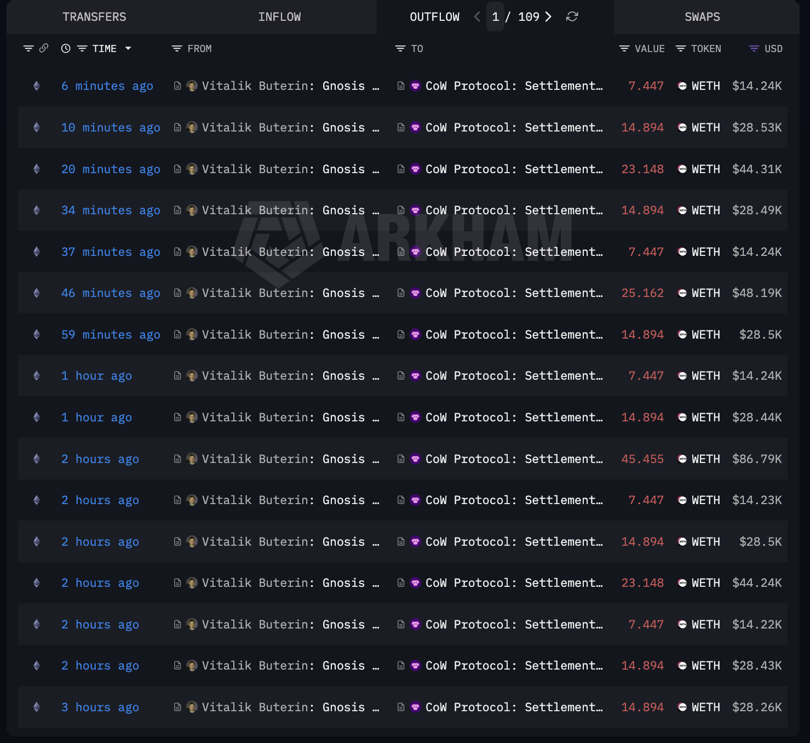
Task: Click the refresh icon to reload transfers
Action: coord(572,17)
